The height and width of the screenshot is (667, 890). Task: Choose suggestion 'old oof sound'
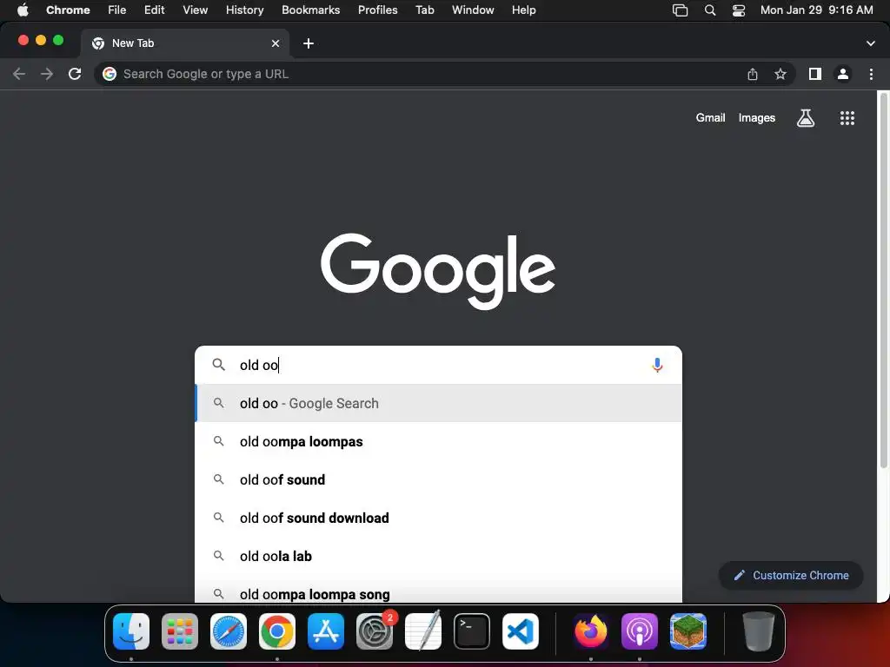[x=438, y=479]
